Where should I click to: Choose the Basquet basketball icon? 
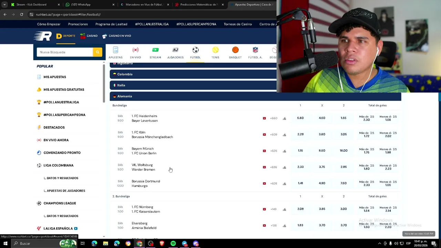point(235,50)
